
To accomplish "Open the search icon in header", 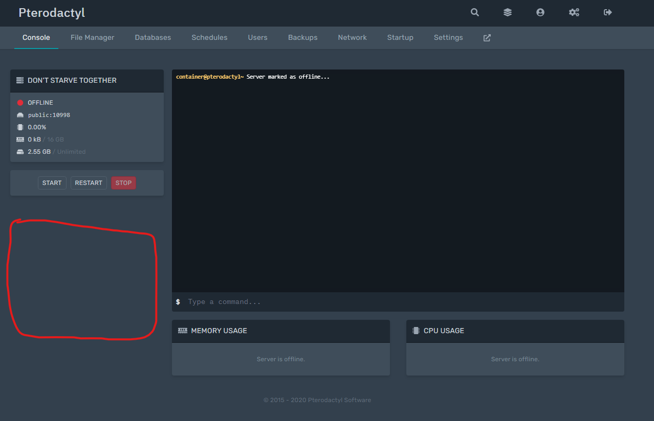I will pos(475,12).
